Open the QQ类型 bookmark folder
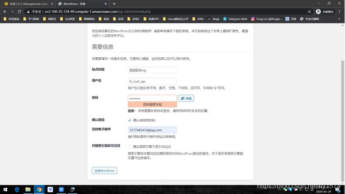The width and height of the screenshot is (345, 194). coord(67,19)
